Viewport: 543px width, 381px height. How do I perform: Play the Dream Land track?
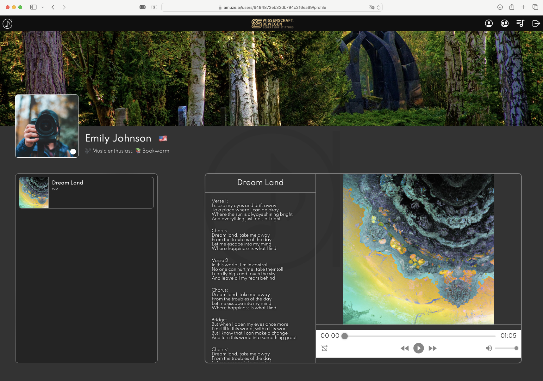(x=418, y=348)
